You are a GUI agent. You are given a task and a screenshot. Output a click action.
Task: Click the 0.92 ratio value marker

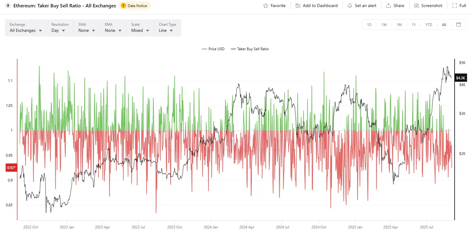pos(11,167)
